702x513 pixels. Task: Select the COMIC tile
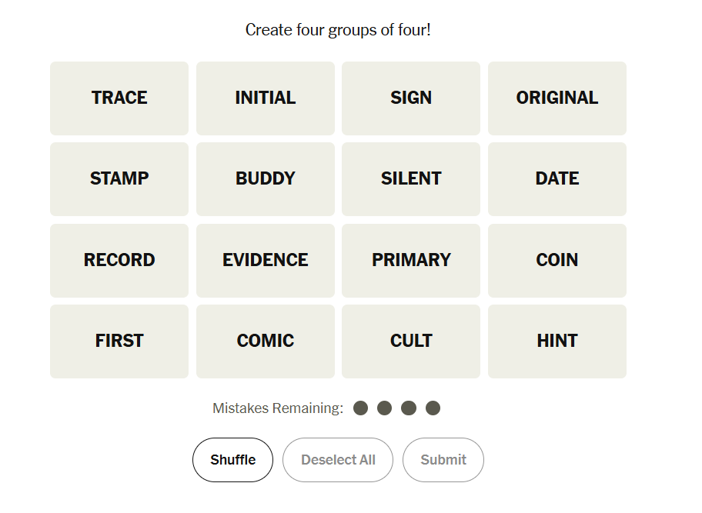coord(266,341)
